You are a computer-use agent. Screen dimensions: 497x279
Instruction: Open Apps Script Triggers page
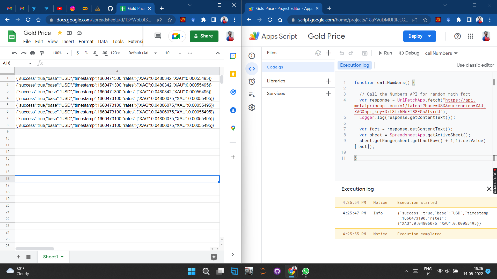click(252, 82)
